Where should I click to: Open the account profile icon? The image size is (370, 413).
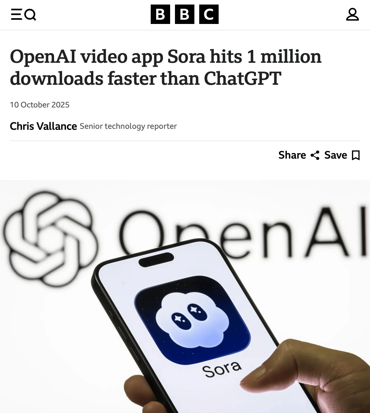tap(352, 15)
